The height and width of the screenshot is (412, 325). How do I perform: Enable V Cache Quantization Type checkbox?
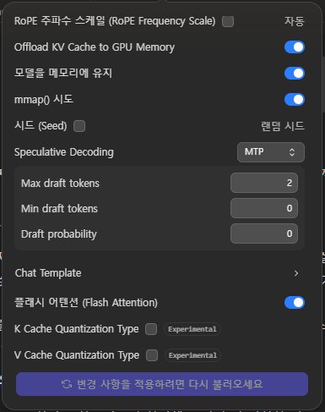tap(152, 355)
